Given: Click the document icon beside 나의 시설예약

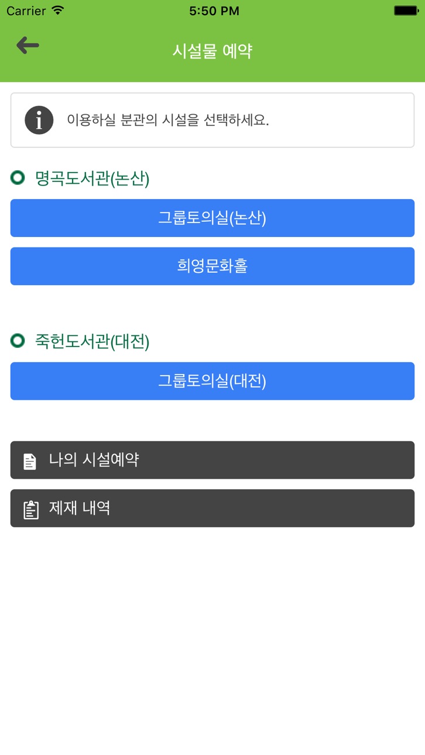Looking at the screenshot, I should click(x=29, y=461).
